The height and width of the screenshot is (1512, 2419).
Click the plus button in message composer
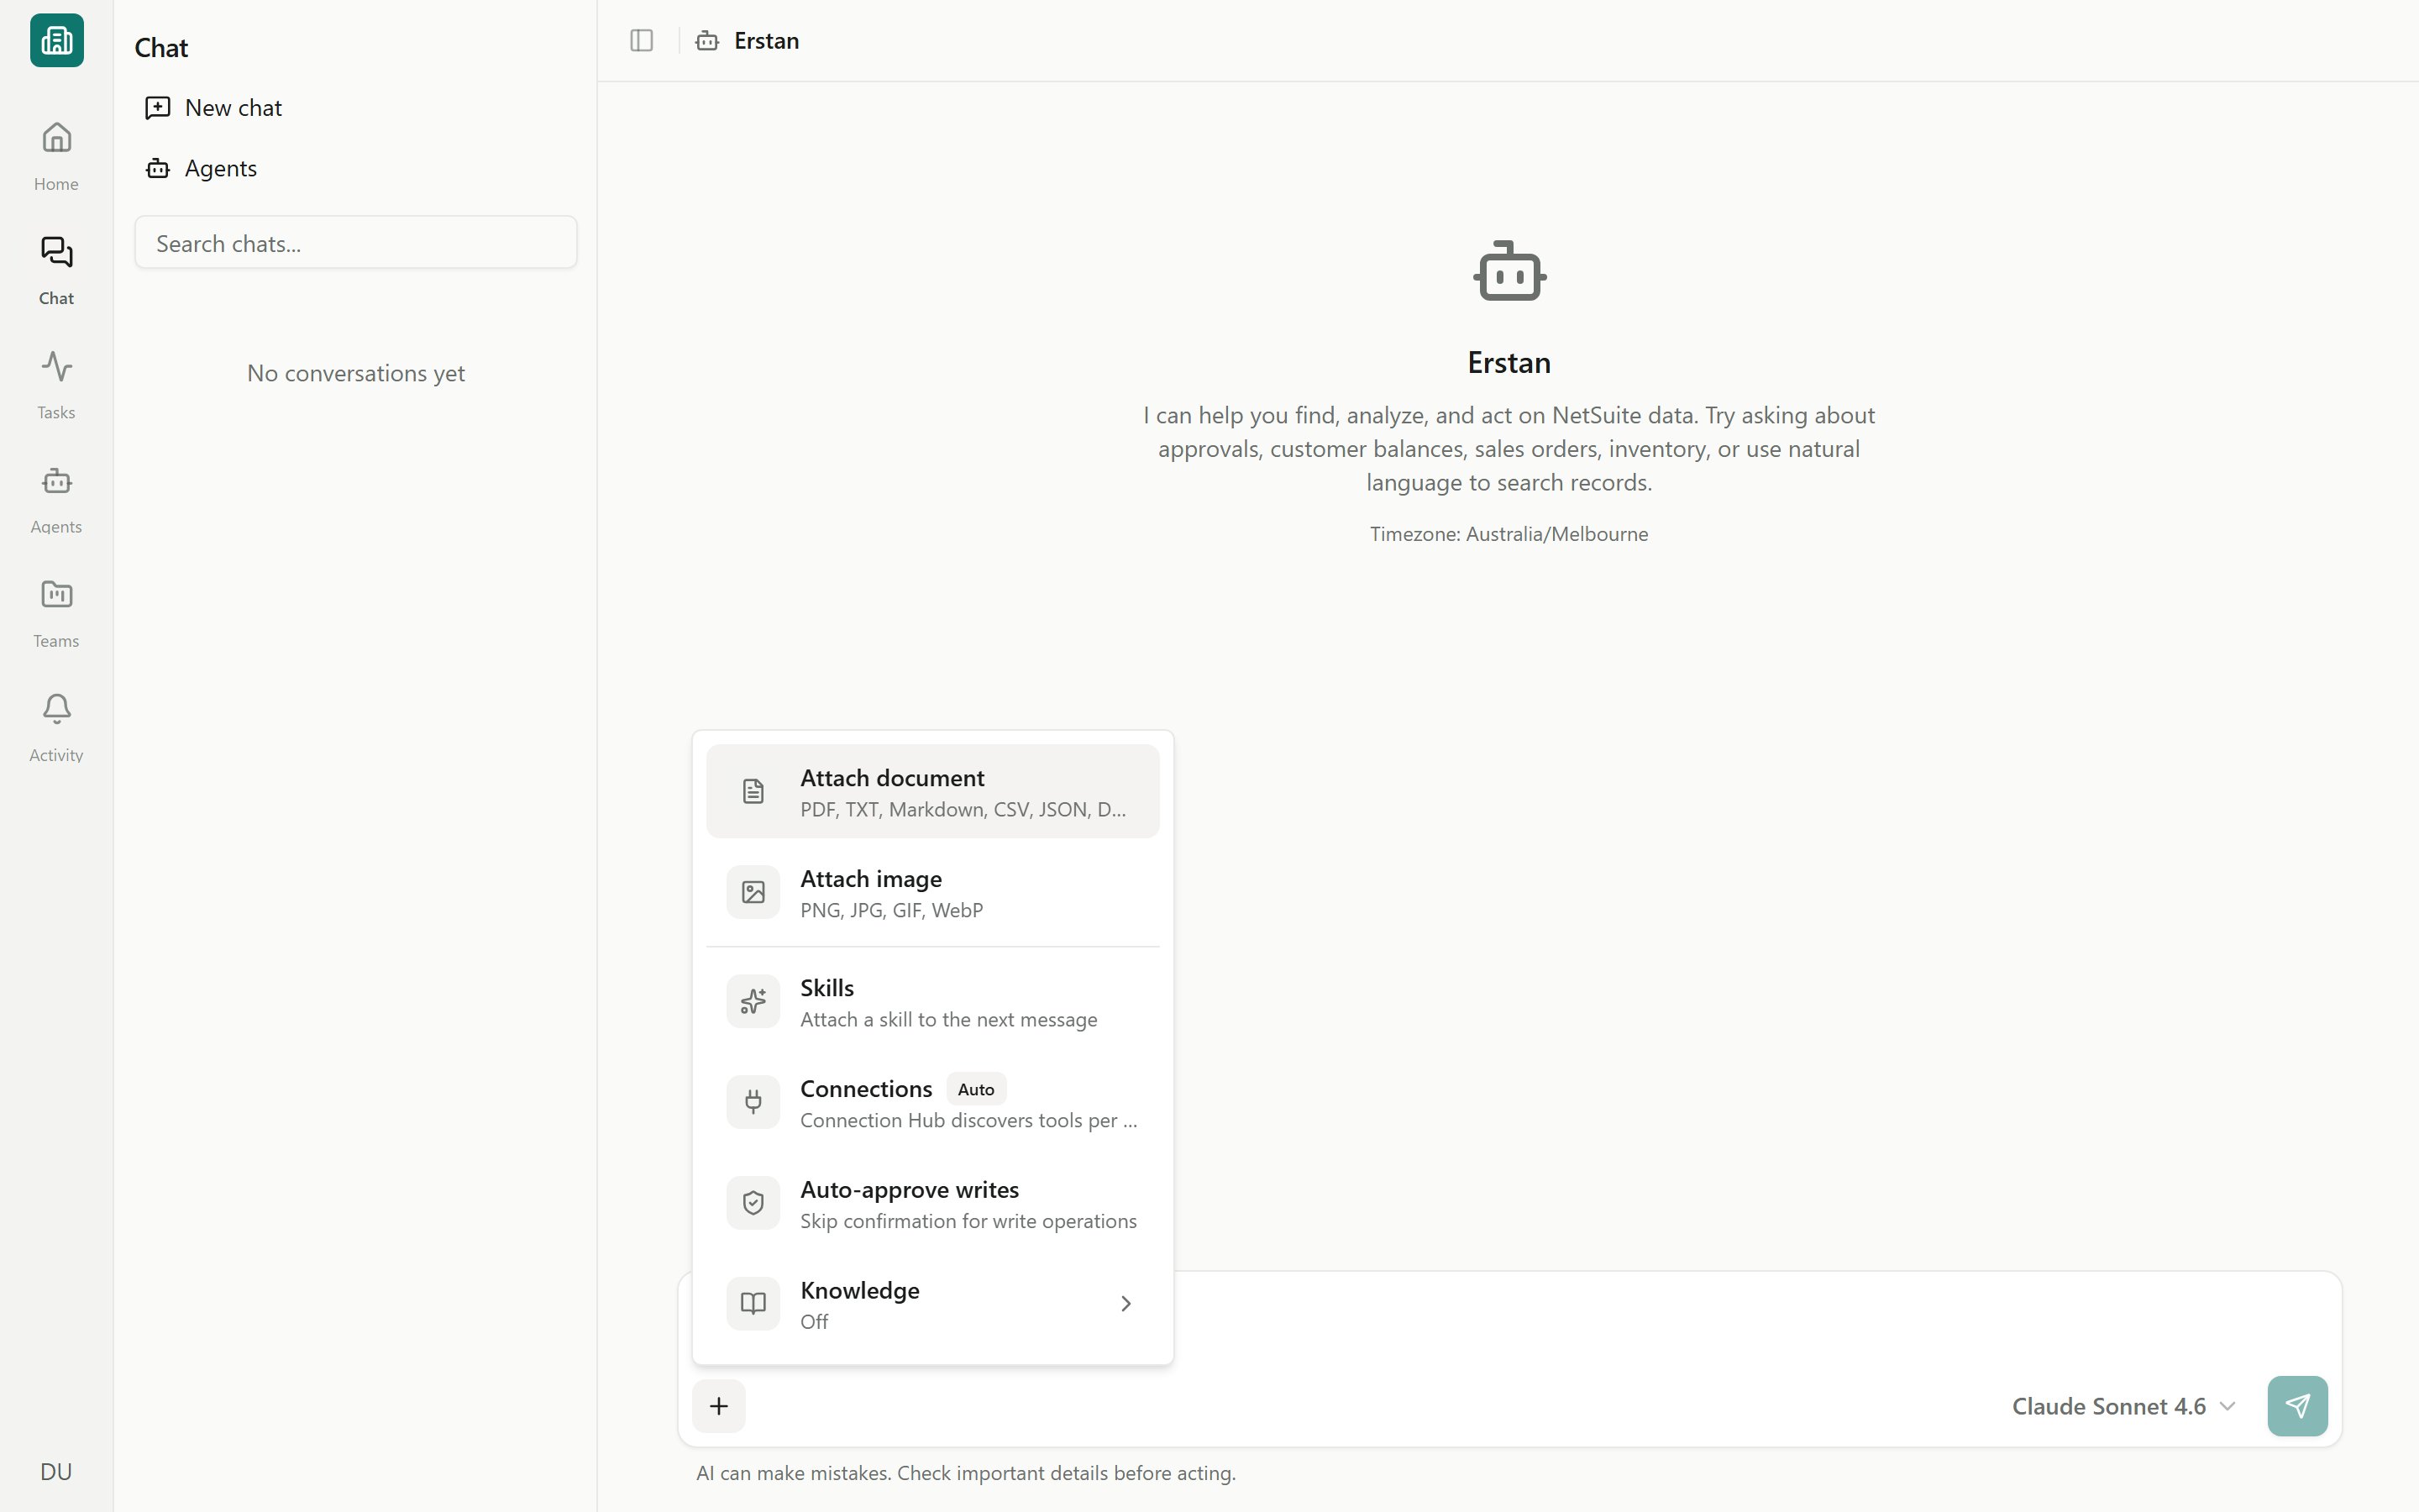pyautogui.click(x=719, y=1406)
